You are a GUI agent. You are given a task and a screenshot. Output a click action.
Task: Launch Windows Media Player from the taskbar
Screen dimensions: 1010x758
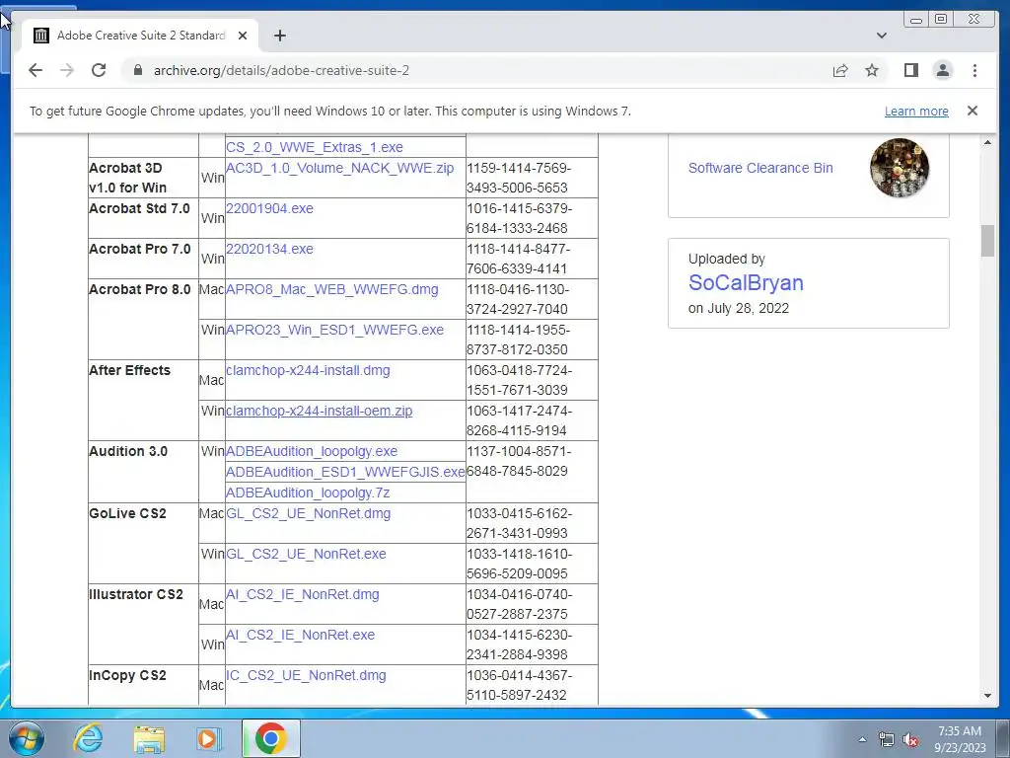pos(208,739)
